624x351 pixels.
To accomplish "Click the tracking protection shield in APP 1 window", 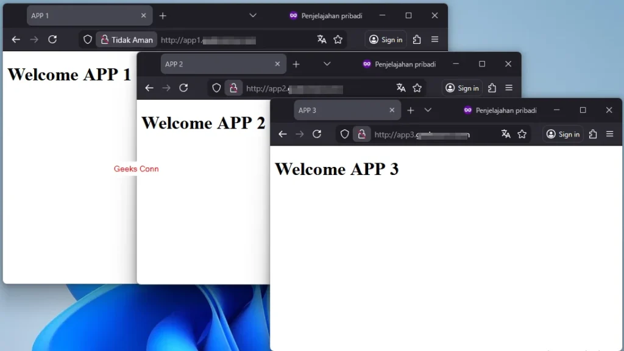I will pos(87,39).
